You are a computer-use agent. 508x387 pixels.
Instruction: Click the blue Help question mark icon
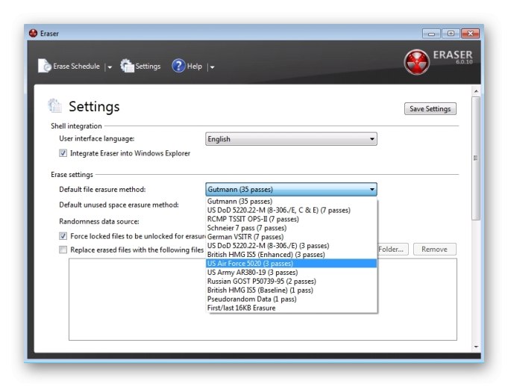tap(178, 66)
